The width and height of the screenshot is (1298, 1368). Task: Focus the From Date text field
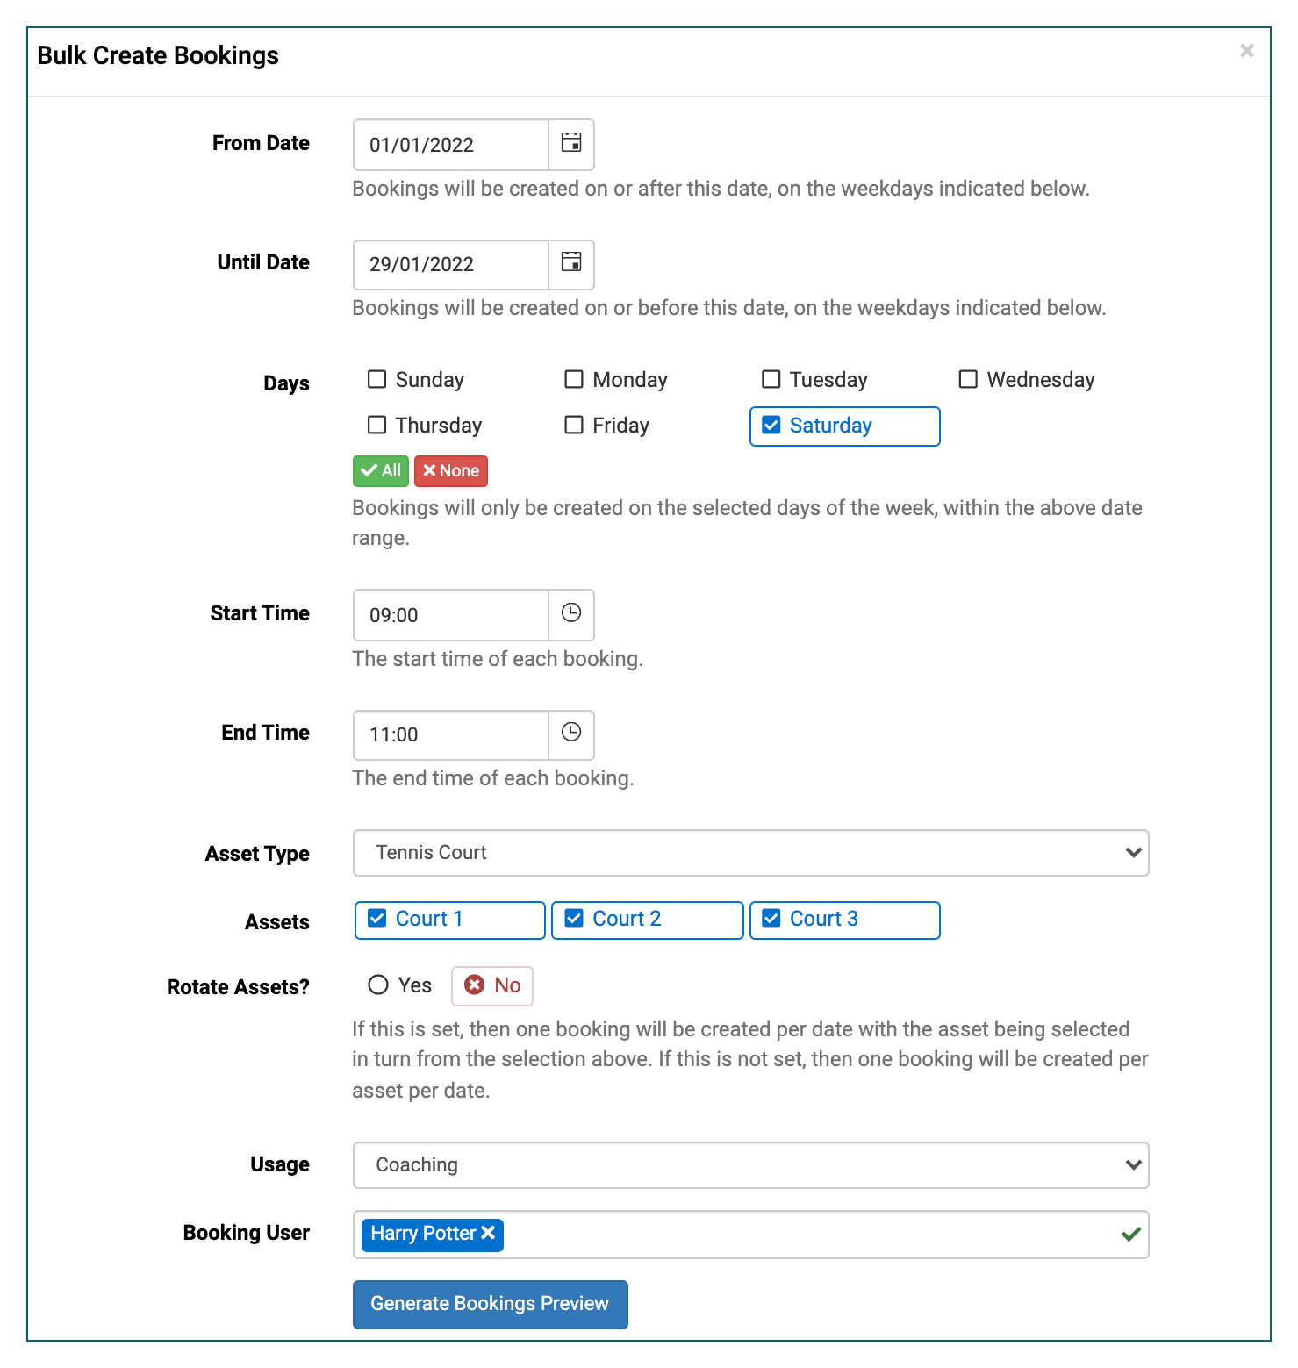[451, 145]
